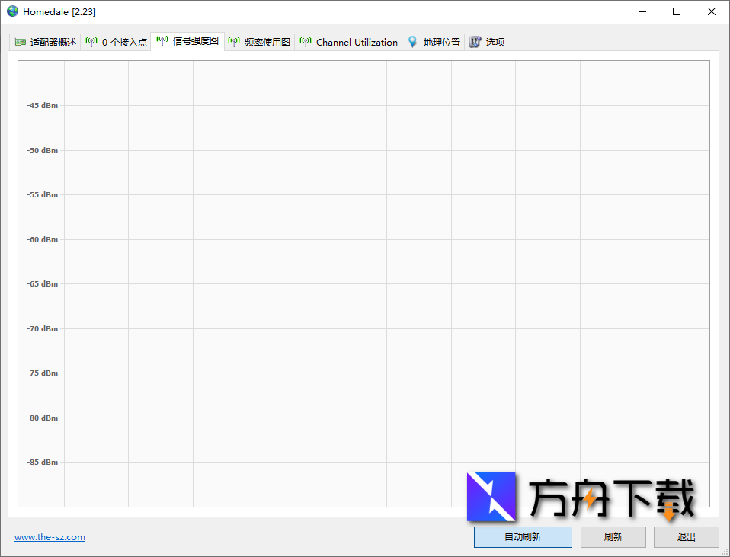Click the Homedale globe icon in title bar

tap(11, 11)
